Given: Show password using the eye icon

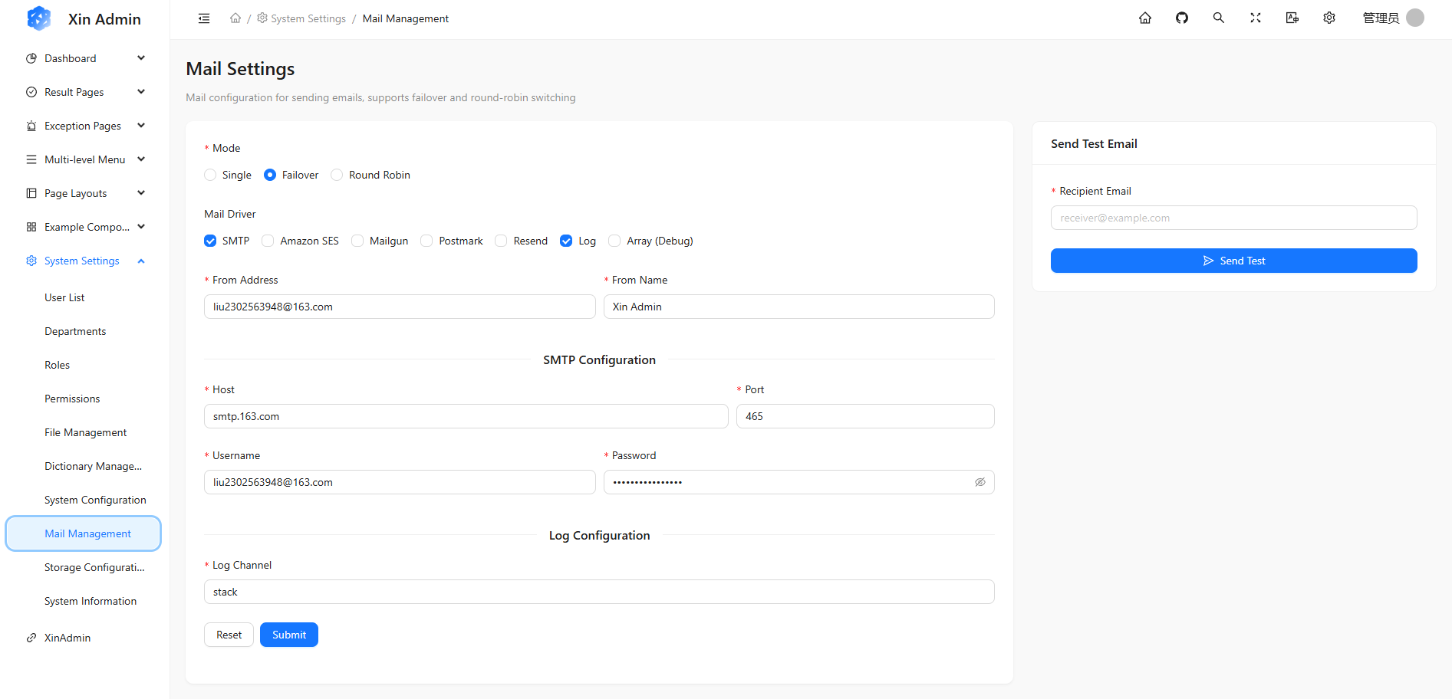Looking at the screenshot, I should click(x=980, y=482).
